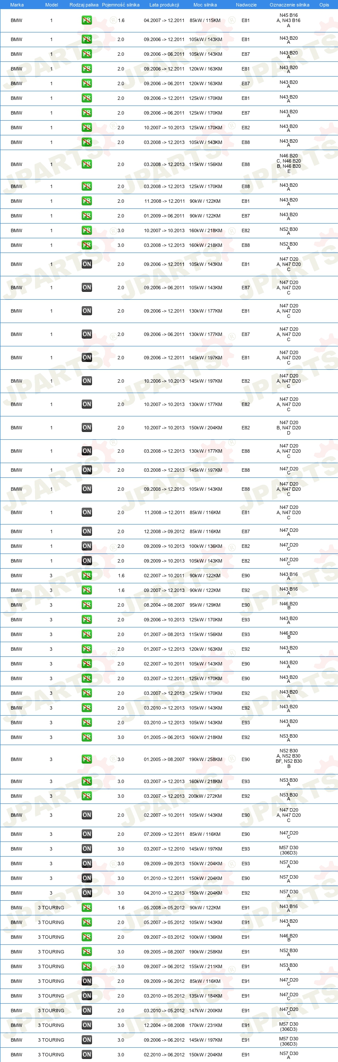Click the Rodzaj paliwa column header

[x=84, y=5]
